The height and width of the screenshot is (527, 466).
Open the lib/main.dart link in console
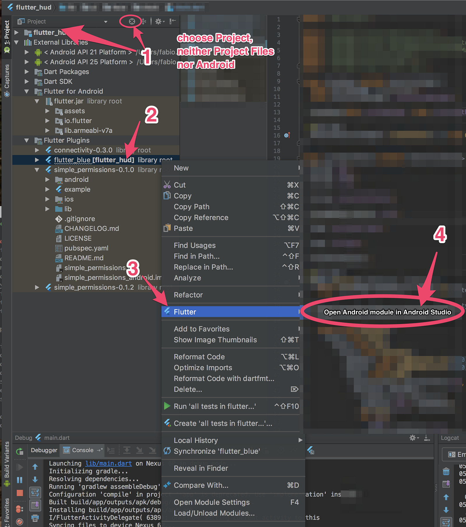109,463
